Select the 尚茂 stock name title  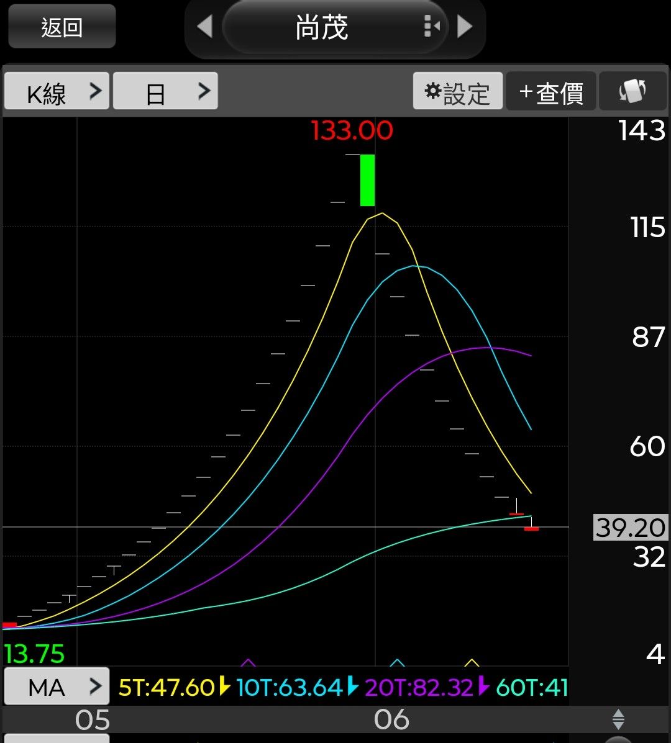pyautogui.click(x=322, y=27)
